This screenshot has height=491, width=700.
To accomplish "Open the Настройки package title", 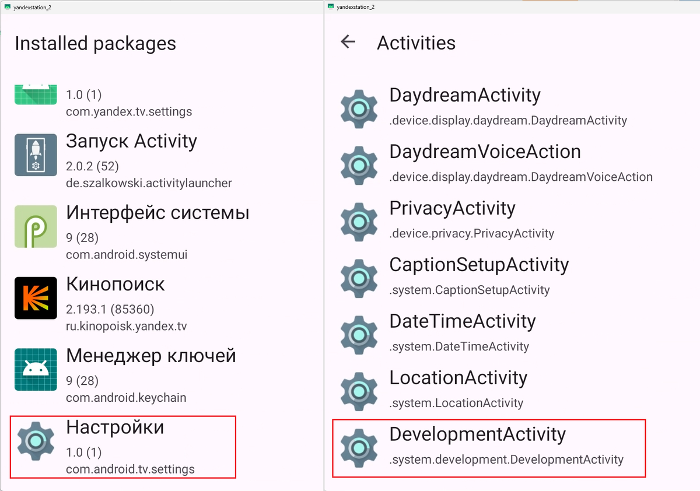I will tap(115, 427).
